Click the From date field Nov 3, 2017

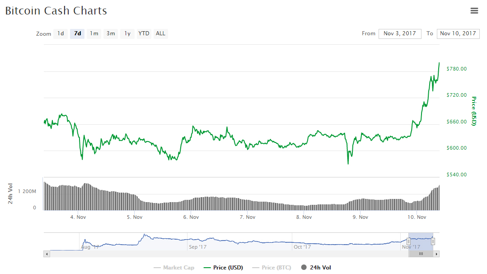coord(400,33)
